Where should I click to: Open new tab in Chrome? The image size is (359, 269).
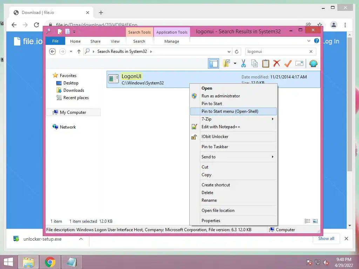coord(101,13)
